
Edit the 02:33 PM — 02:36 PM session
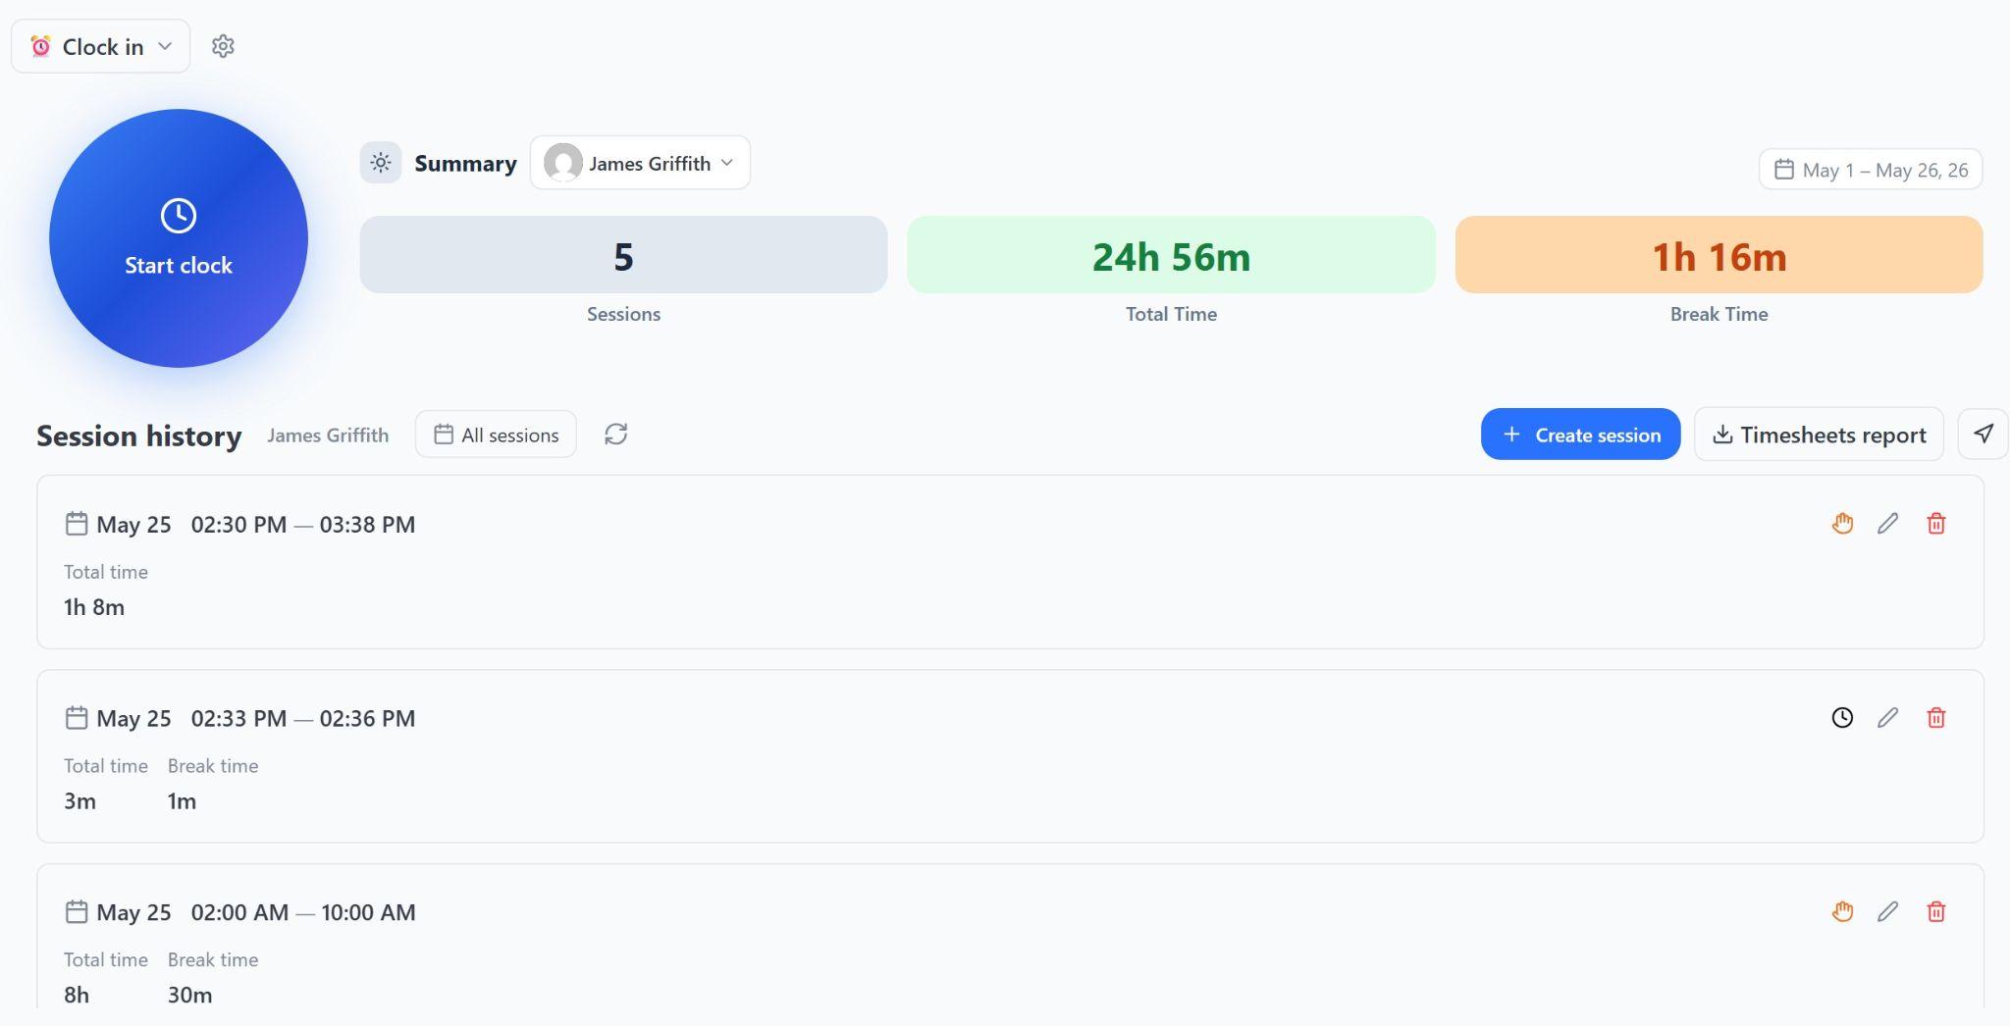click(x=1887, y=718)
